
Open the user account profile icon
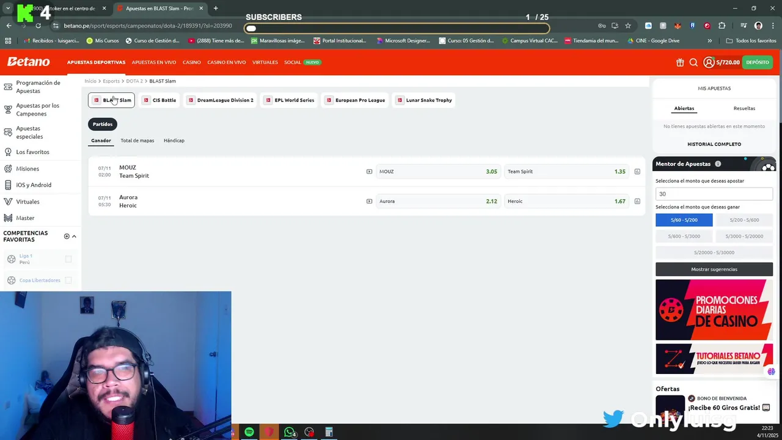click(x=709, y=62)
